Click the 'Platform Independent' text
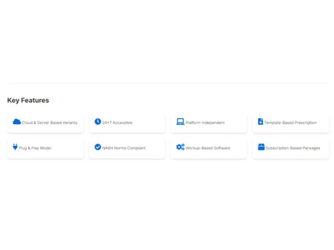Viewport: 334px width, 250px height. [x=205, y=123]
